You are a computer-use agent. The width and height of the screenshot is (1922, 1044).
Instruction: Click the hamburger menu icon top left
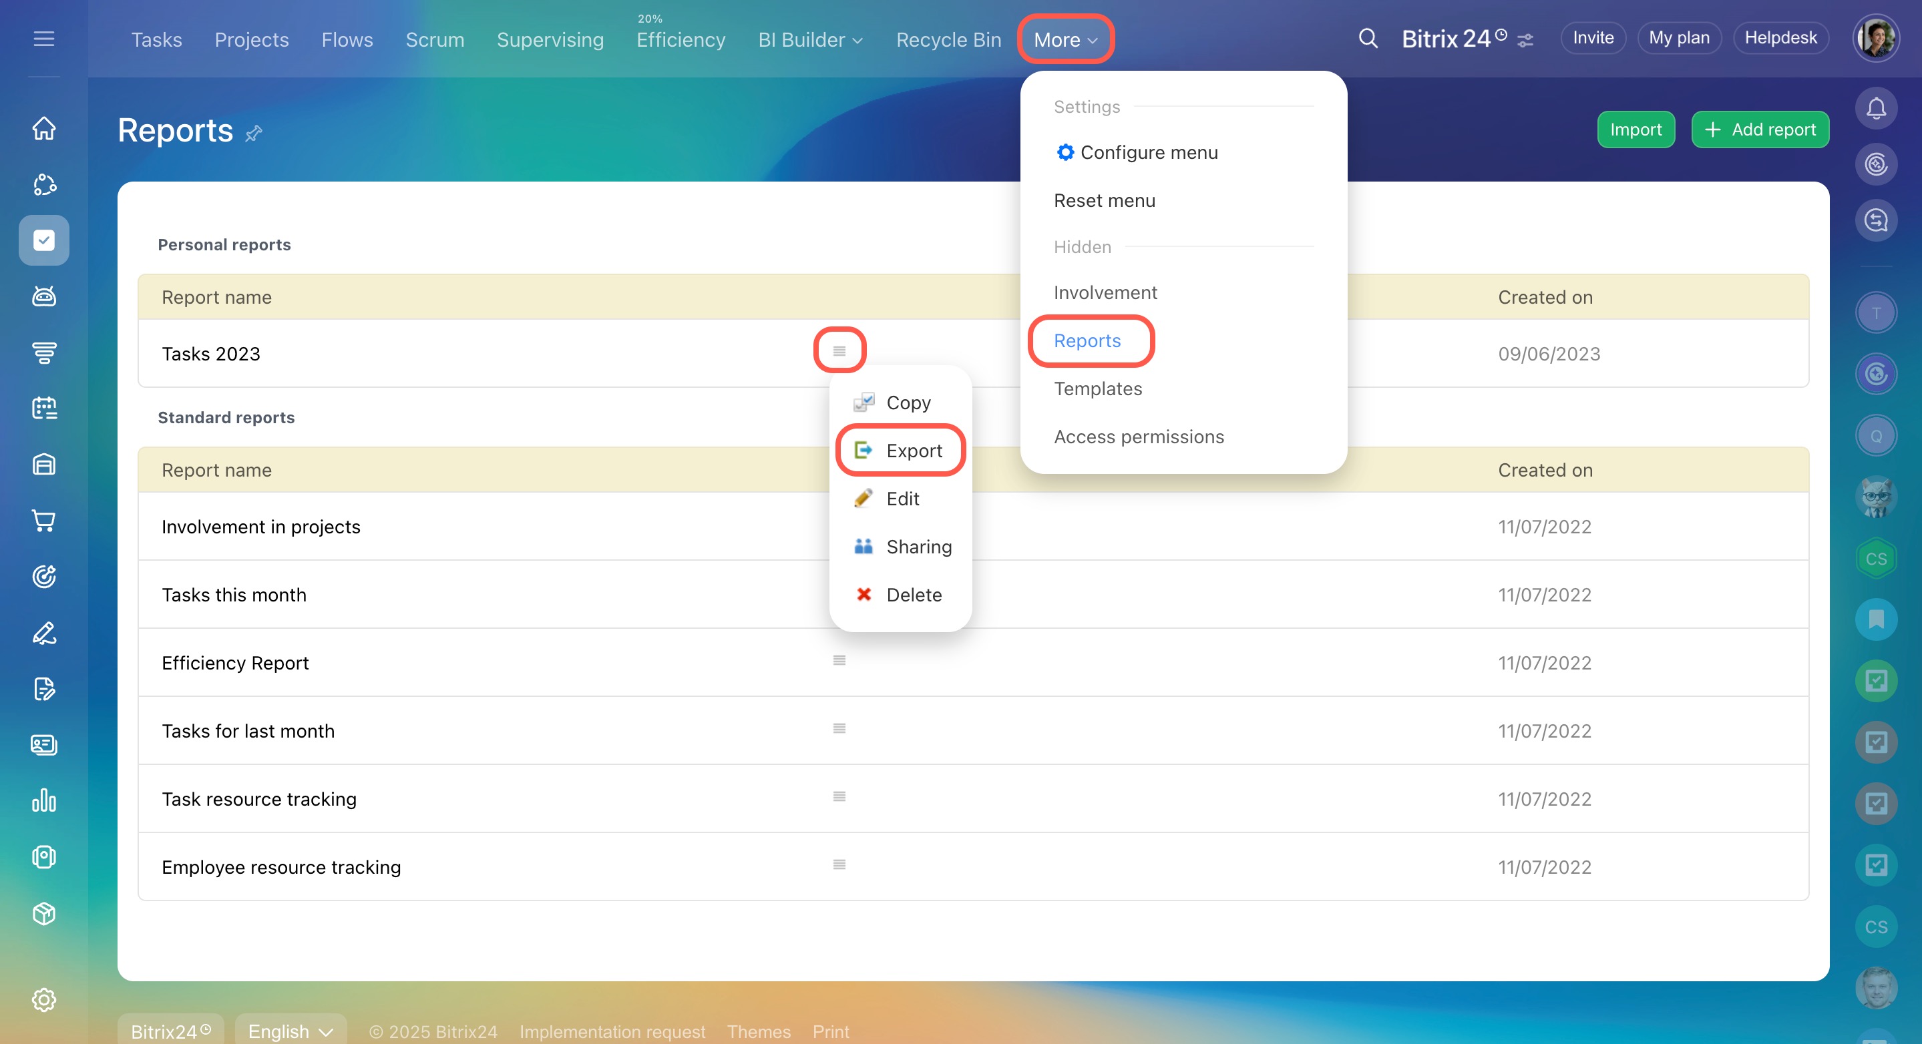tap(44, 39)
